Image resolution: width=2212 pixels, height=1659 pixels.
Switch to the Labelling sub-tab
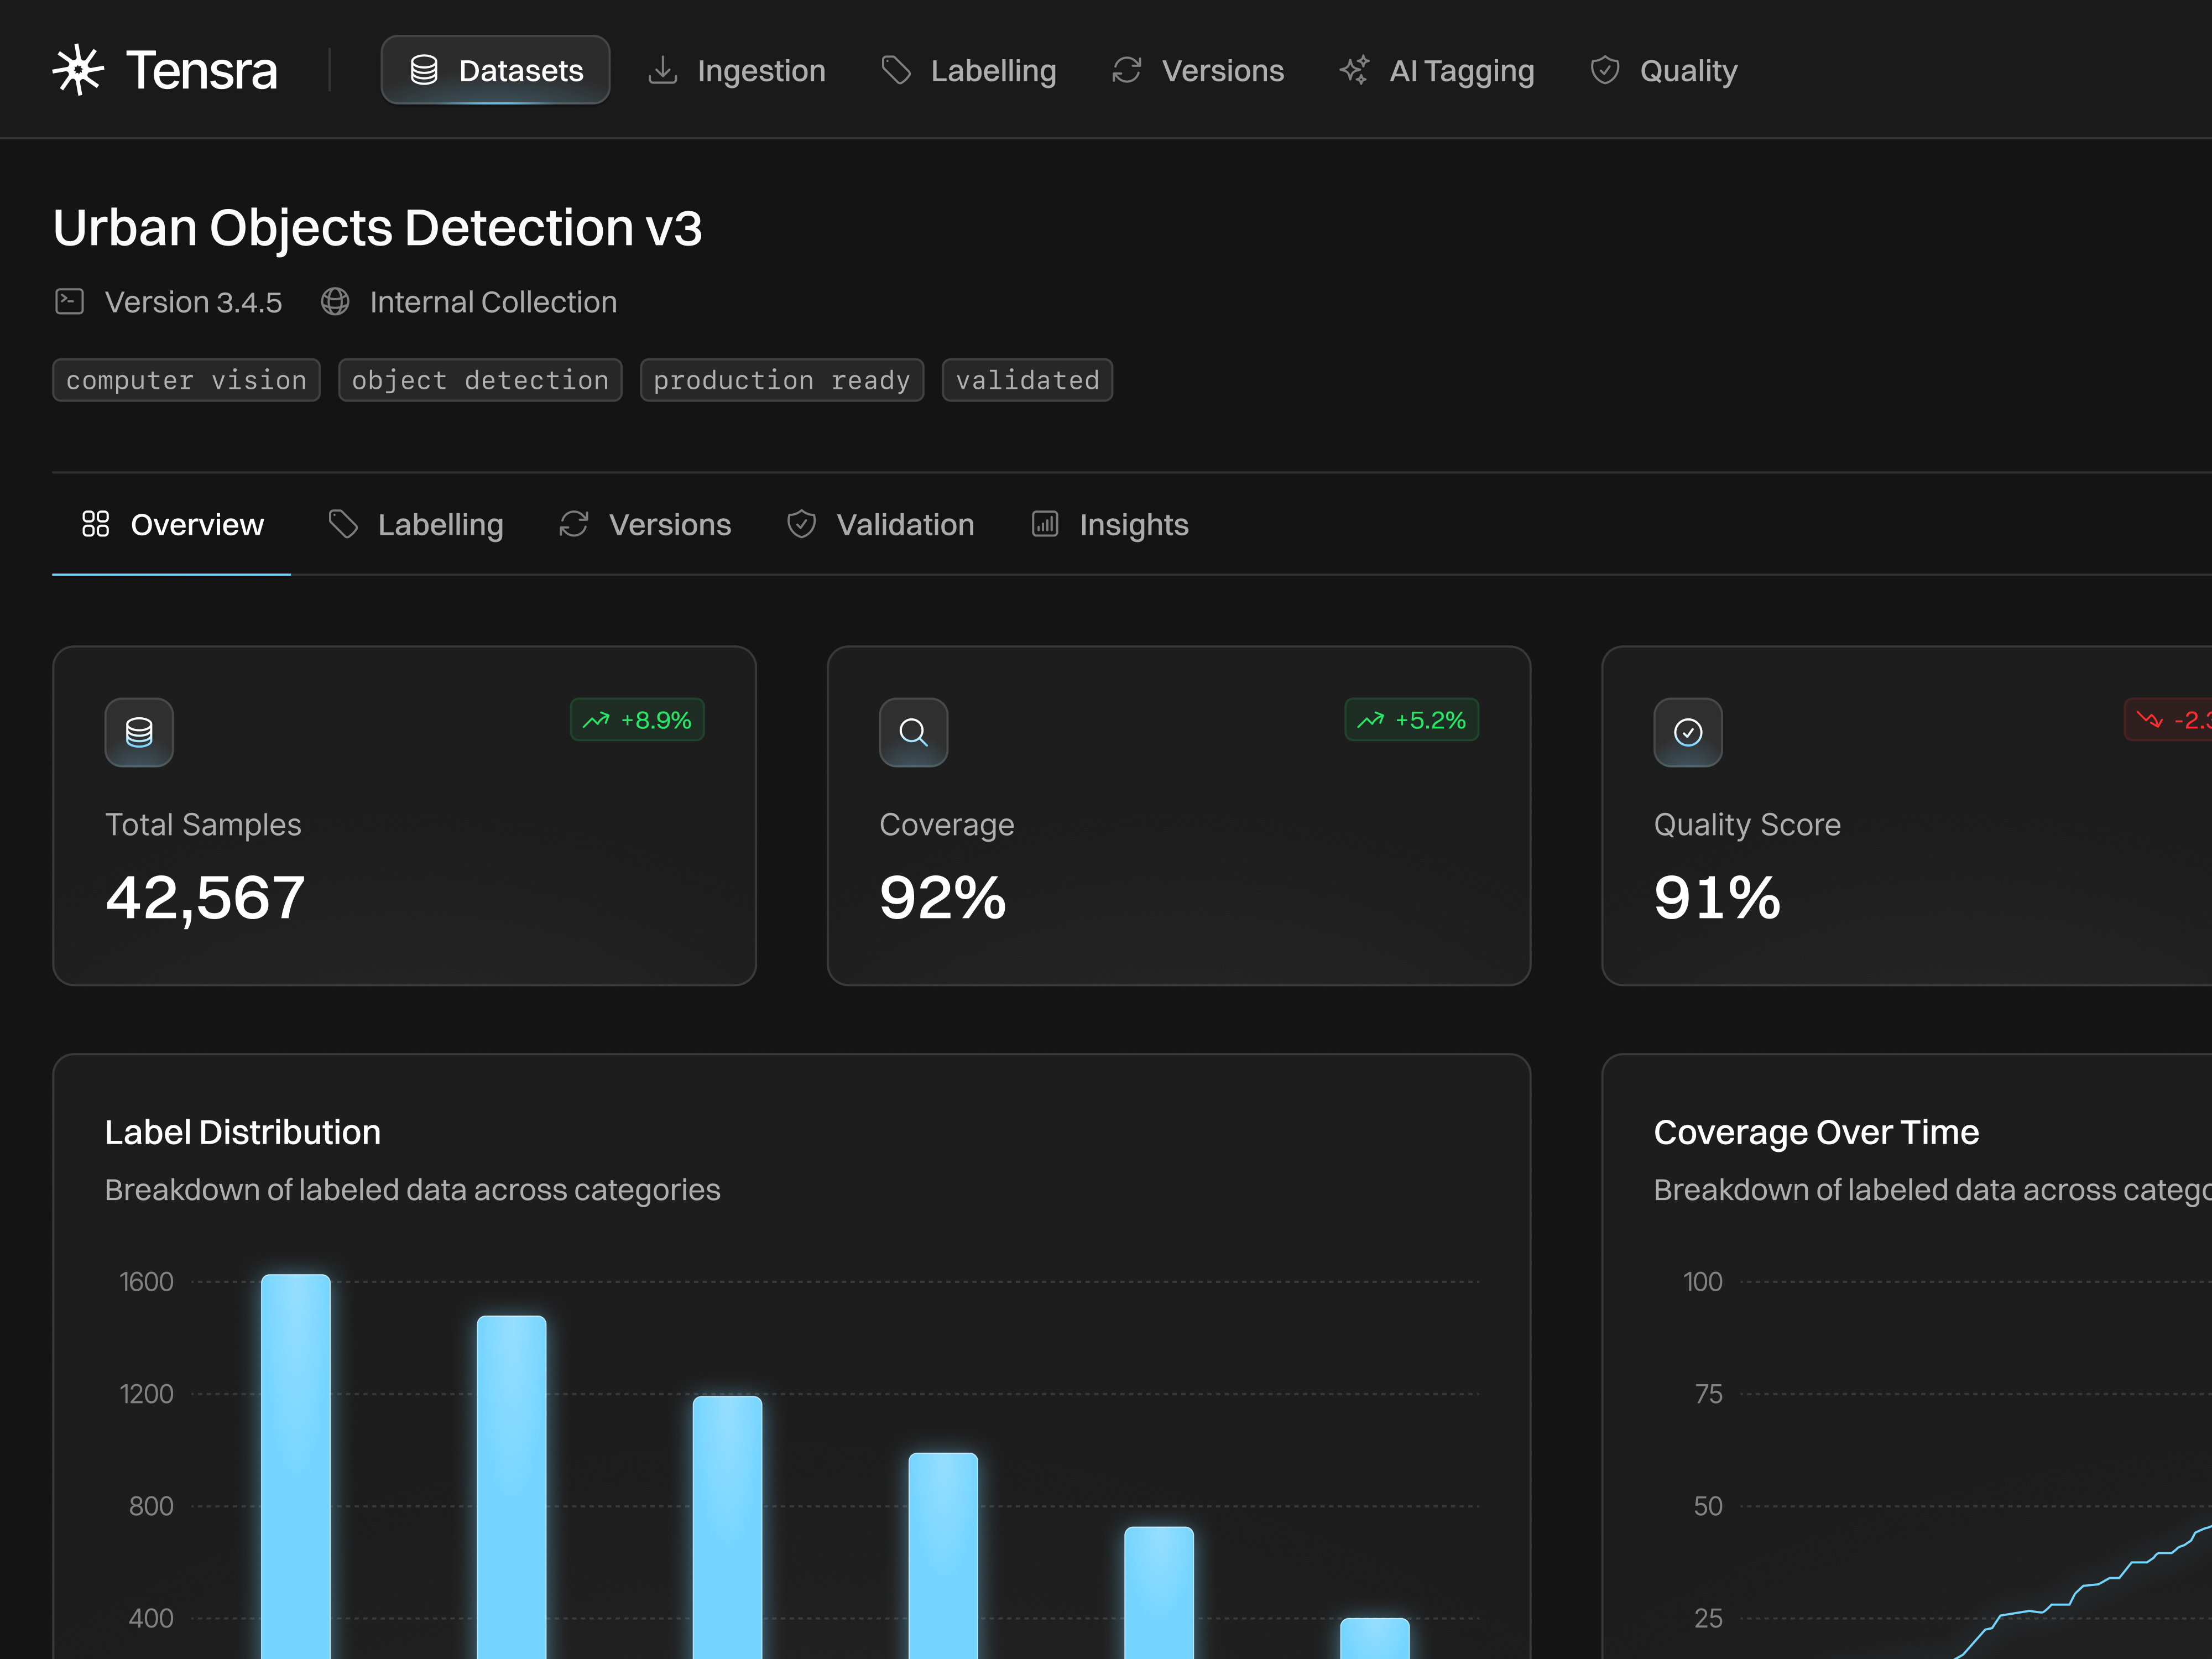coord(416,524)
